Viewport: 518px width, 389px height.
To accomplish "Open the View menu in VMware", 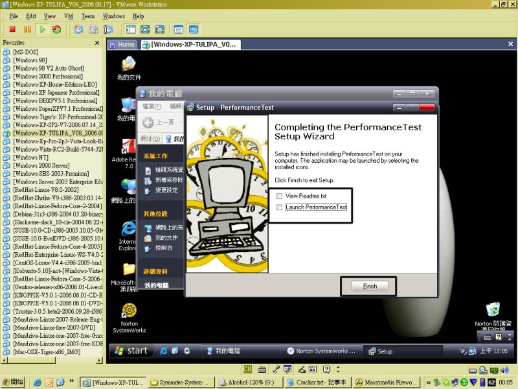I will [x=50, y=16].
